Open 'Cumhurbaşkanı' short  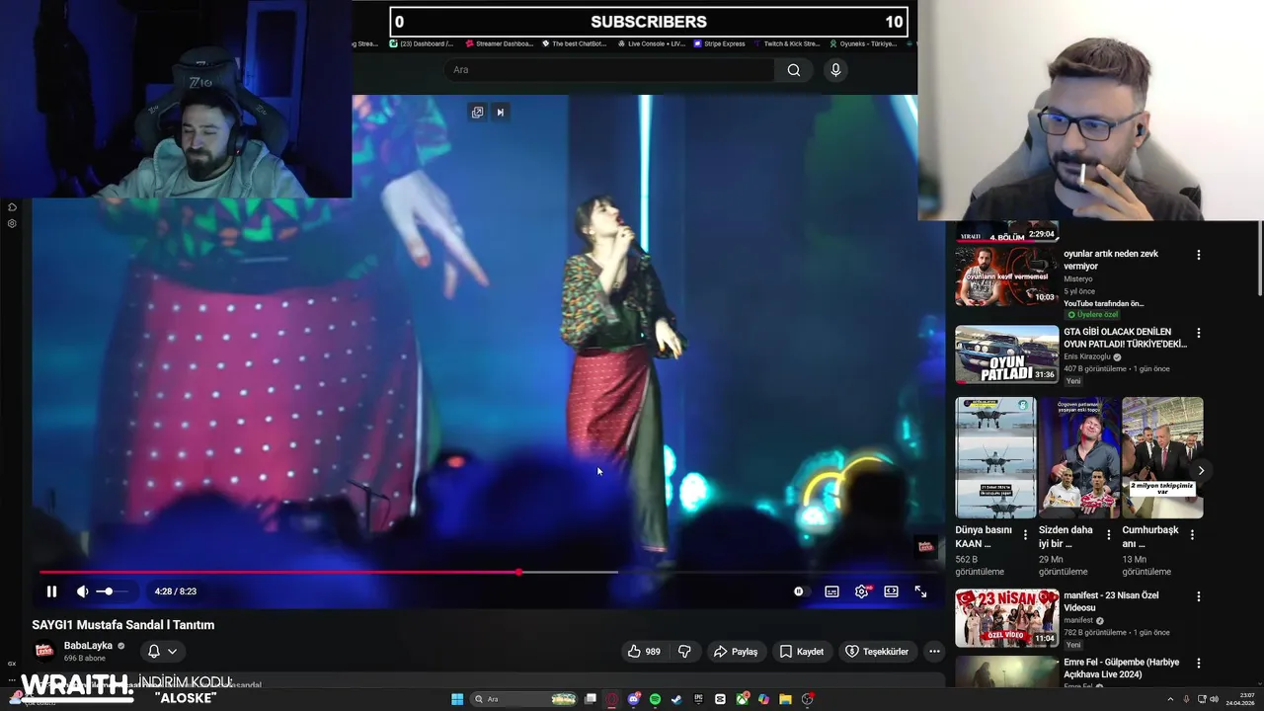[x=1162, y=458]
